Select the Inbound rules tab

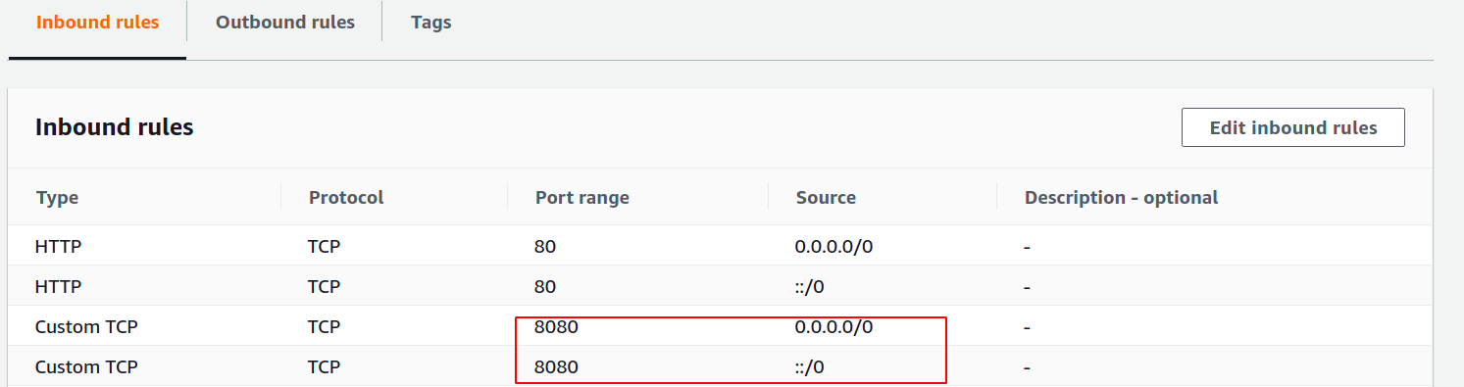point(97,22)
